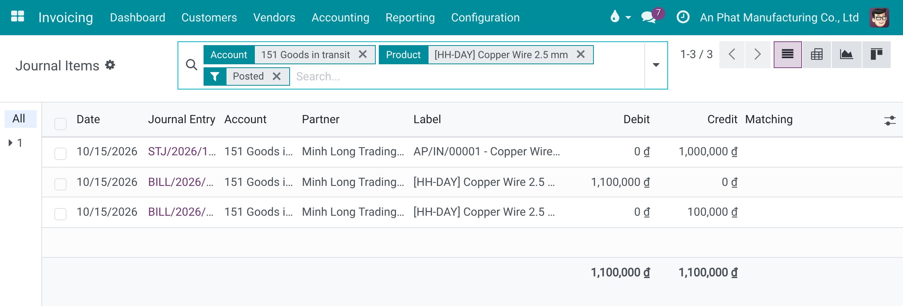Viewport: 903px width, 306px height.
Task: Select the 100,000 credit row checkbox
Action: 60,214
